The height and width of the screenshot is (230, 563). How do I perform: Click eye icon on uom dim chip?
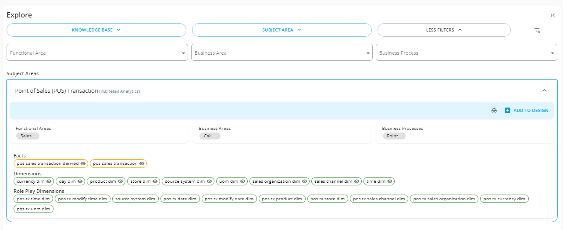point(242,181)
